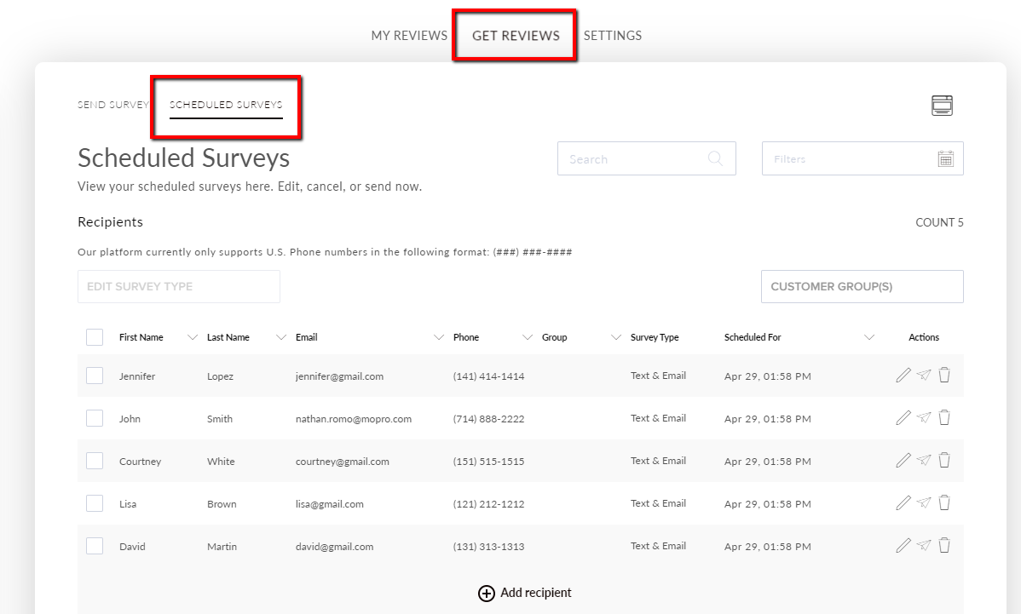Check the box for Jennifer Lopez
The width and height of the screenshot is (1021, 614).
[95, 376]
